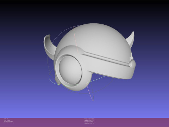
Task: Click the FPS readout in info bar
Action: pyautogui.click(x=7, y=120)
